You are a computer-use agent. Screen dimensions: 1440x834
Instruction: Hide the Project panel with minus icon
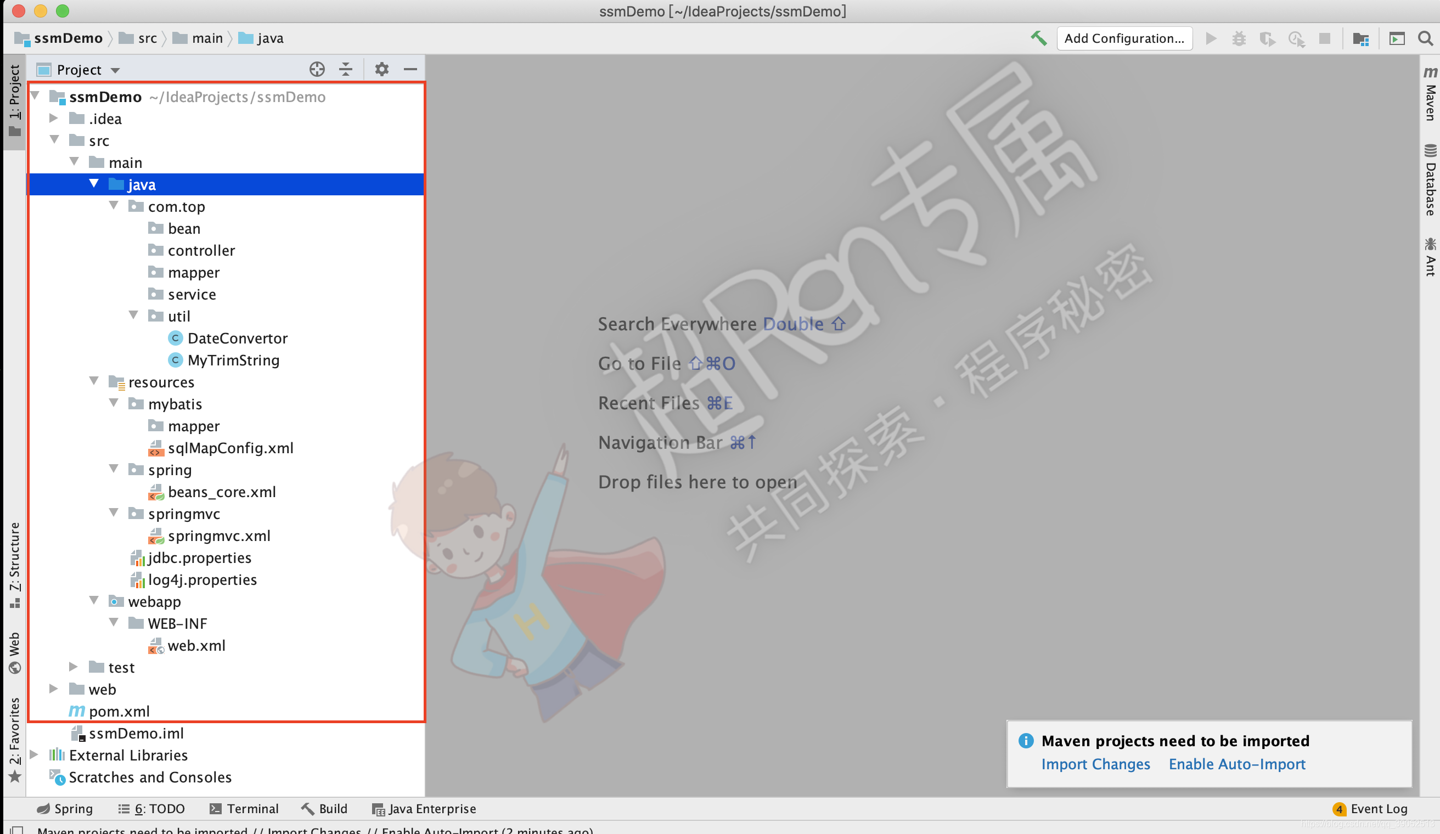tap(410, 69)
